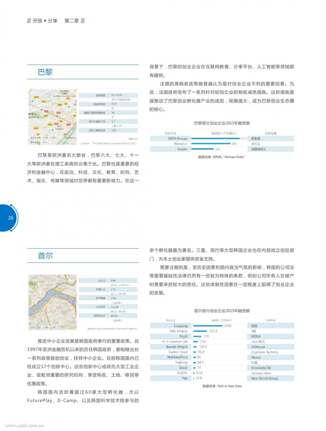Click the Seoul service share value '89.9%'
The height and width of the screenshot is (431, 326).
(x=114, y=316)
